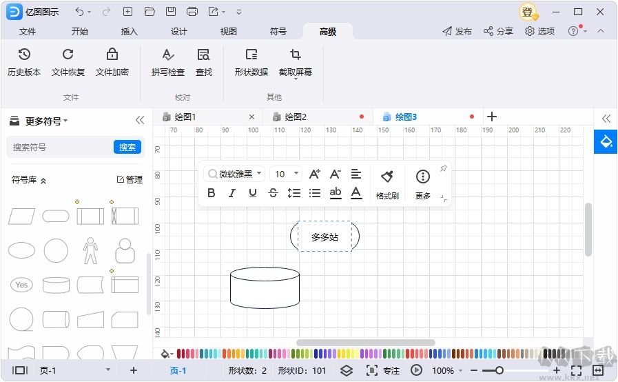Toggle strikethrough in floating text toolbar
Screen dimensions: 618x382
coord(273,192)
